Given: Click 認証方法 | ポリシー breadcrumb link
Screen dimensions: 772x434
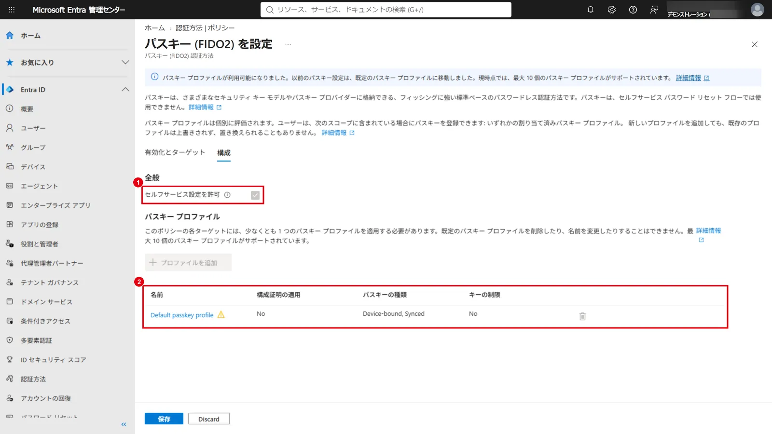Looking at the screenshot, I should pos(205,28).
